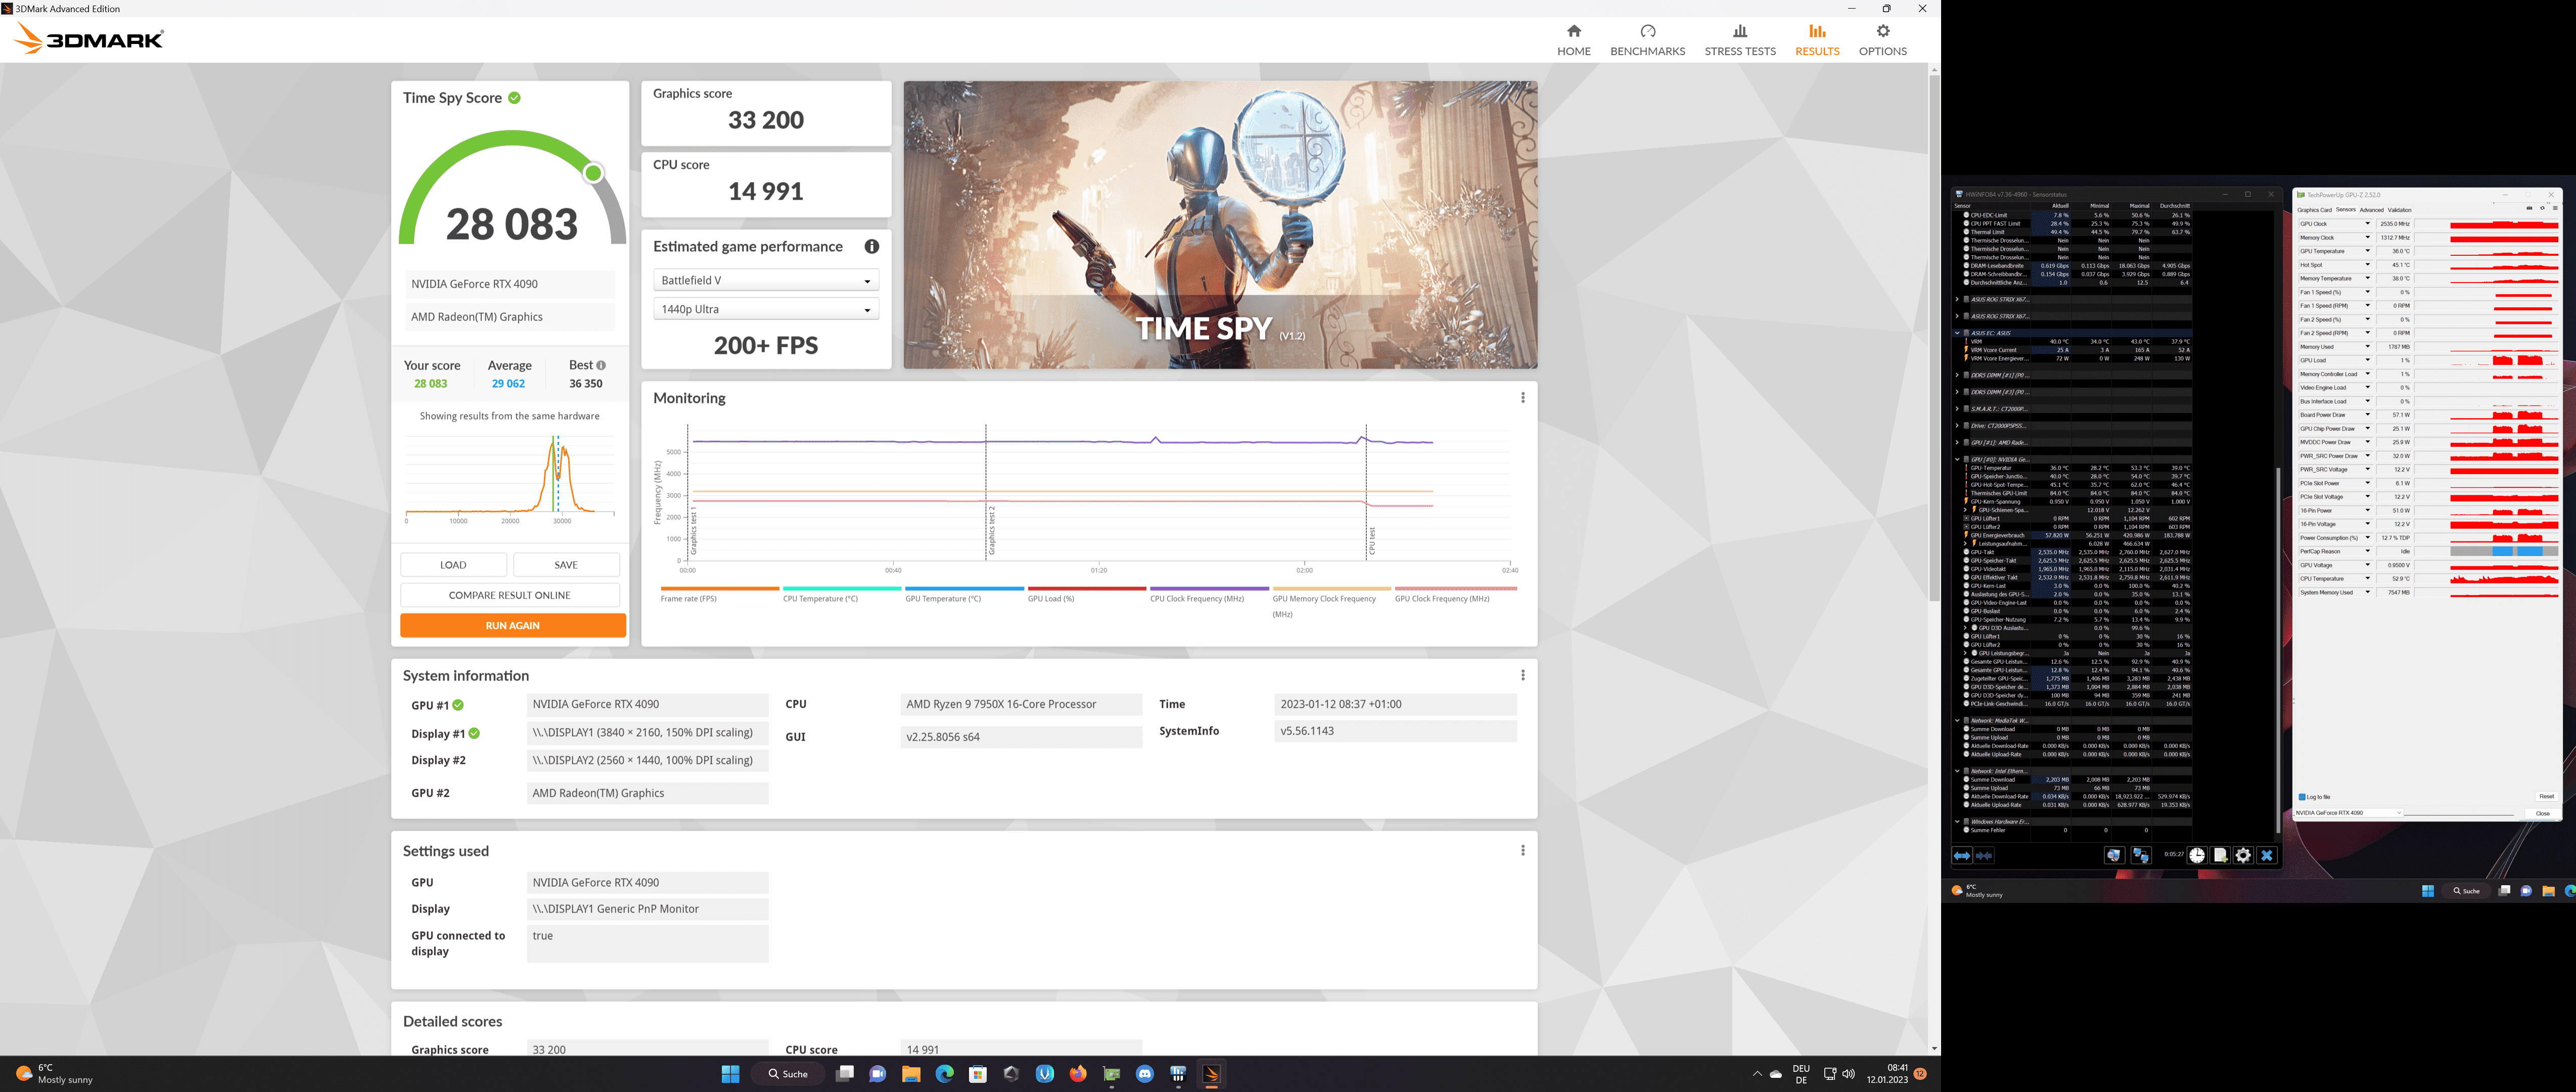Click the SAVE result button
Screen dimensions: 2576x1092
(566, 565)
